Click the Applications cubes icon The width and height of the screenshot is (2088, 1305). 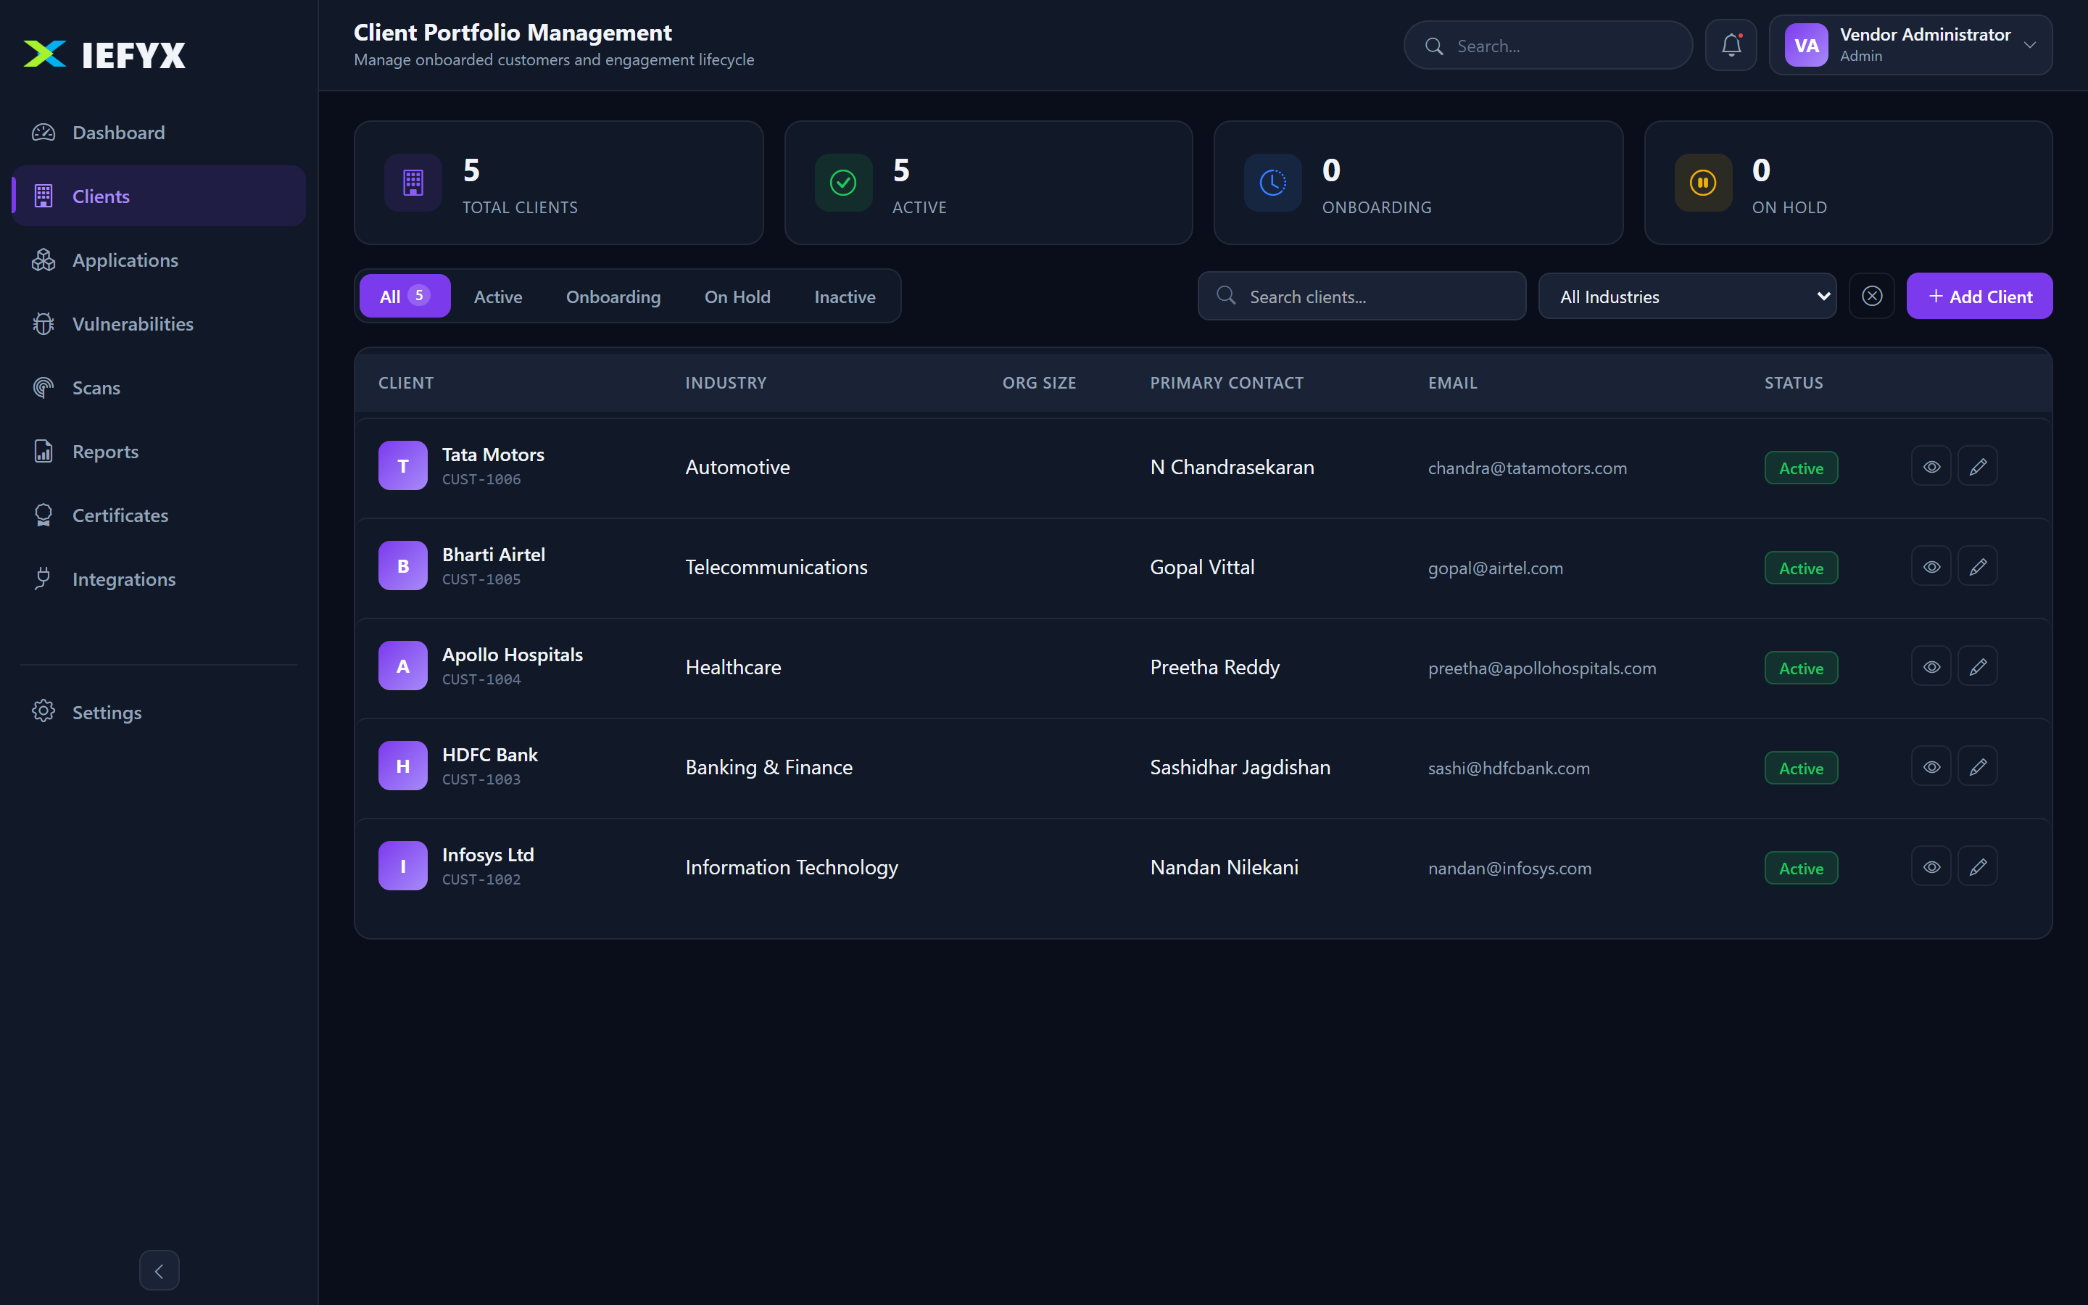click(x=43, y=260)
